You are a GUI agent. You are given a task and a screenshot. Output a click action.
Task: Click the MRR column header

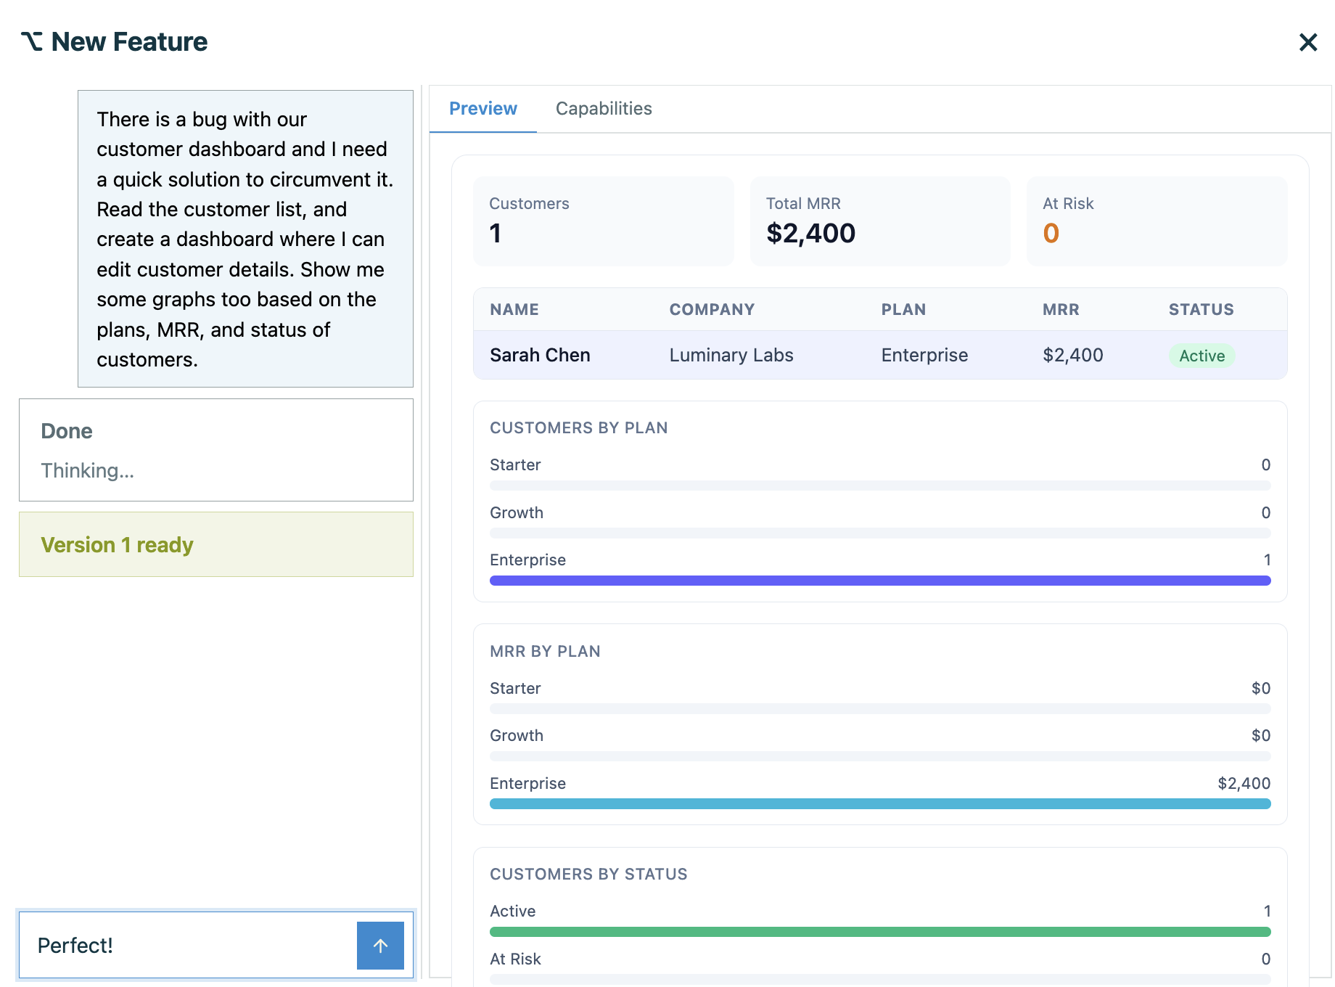[1061, 310]
